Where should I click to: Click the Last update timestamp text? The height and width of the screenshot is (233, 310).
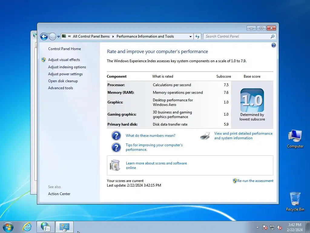click(x=134, y=185)
